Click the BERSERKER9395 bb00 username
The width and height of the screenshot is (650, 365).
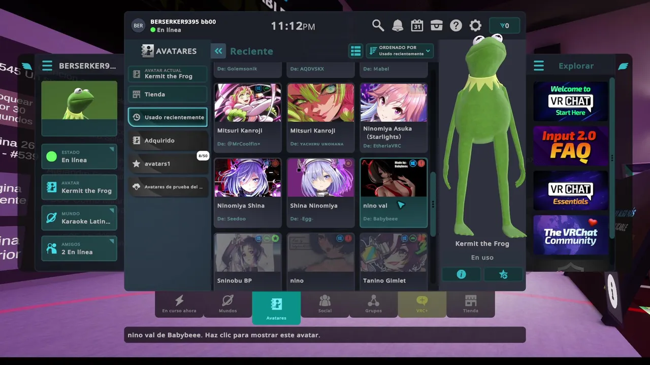tap(183, 22)
